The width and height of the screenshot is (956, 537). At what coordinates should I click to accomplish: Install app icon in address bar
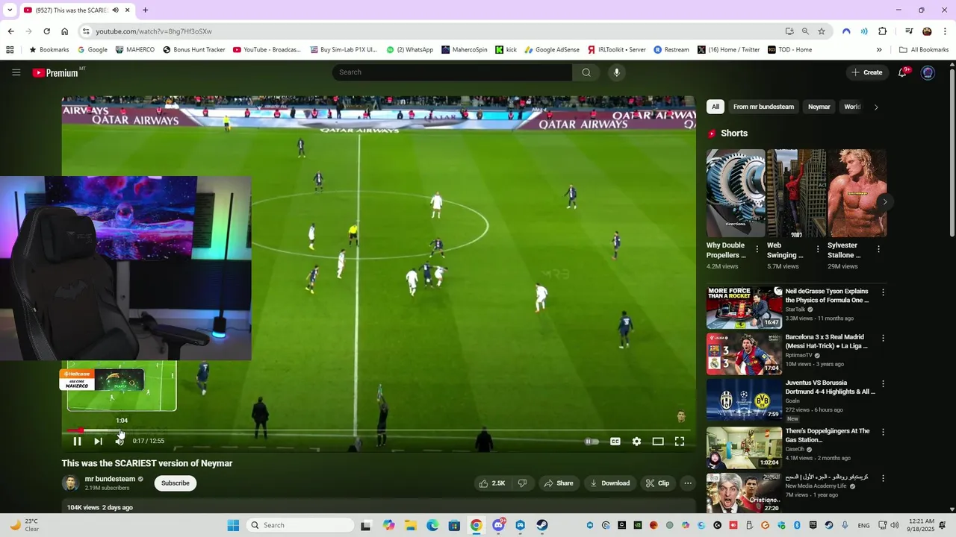(x=789, y=31)
